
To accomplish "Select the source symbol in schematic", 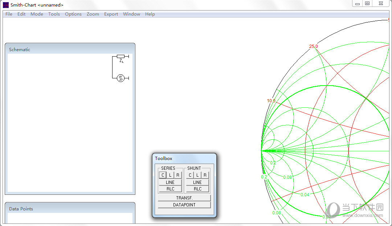I will (x=121, y=78).
